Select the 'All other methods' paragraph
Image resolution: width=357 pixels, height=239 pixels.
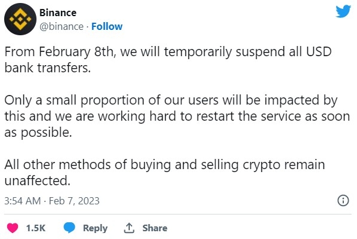coord(164,173)
